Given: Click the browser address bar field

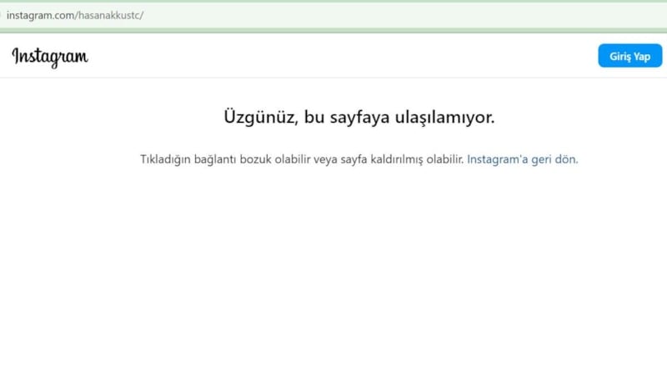Looking at the screenshot, I should point(333,16).
